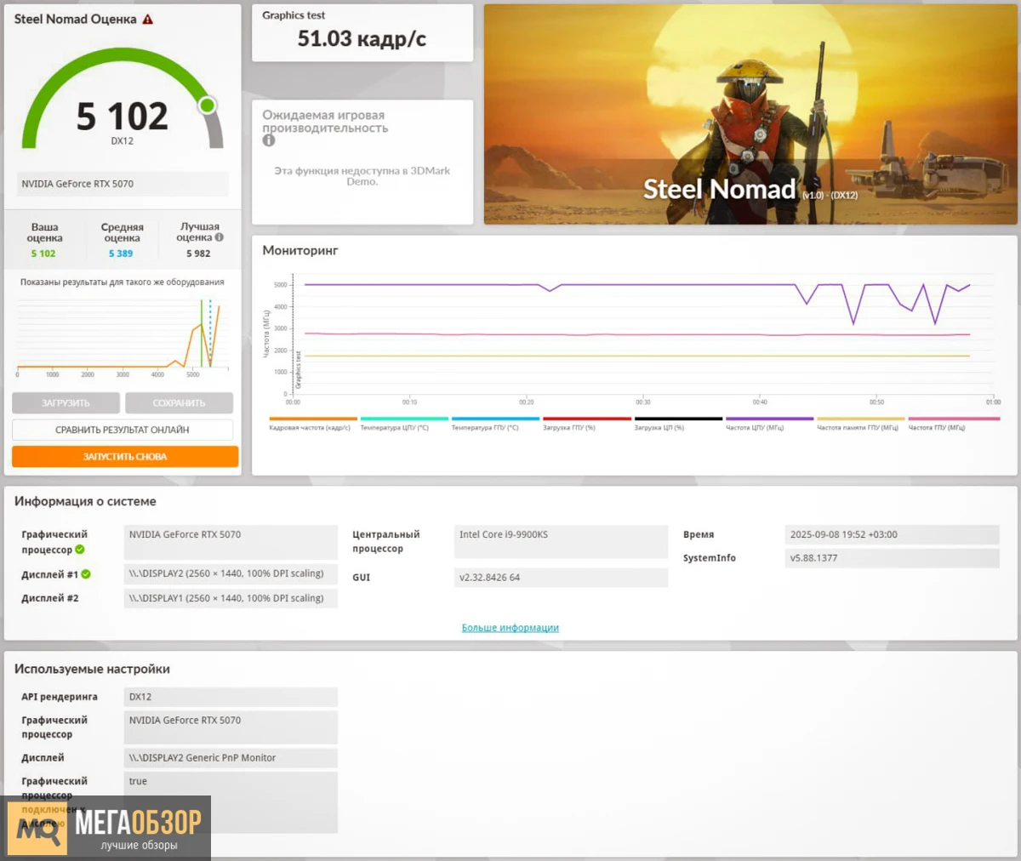
Task: Click the Мониторинг section heading
Action: click(300, 251)
